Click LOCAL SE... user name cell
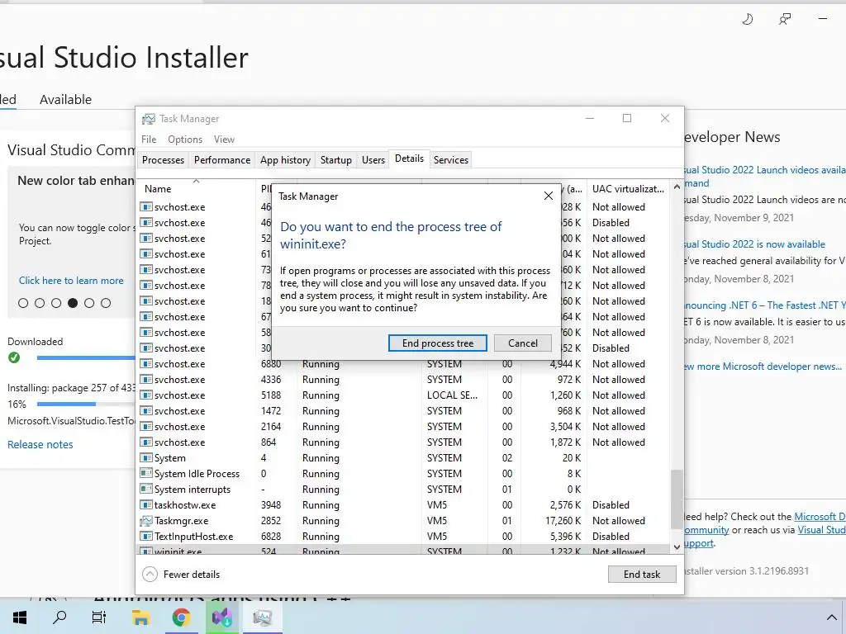The height and width of the screenshot is (634, 846). tap(452, 395)
